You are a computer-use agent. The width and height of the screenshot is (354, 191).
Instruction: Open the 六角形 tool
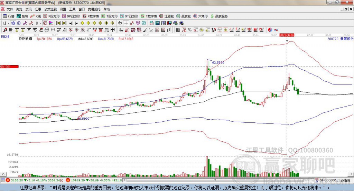(201, 16)
